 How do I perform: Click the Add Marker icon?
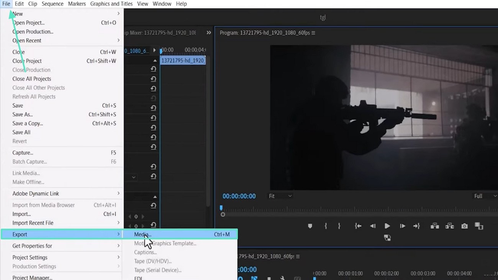point(310,226)
